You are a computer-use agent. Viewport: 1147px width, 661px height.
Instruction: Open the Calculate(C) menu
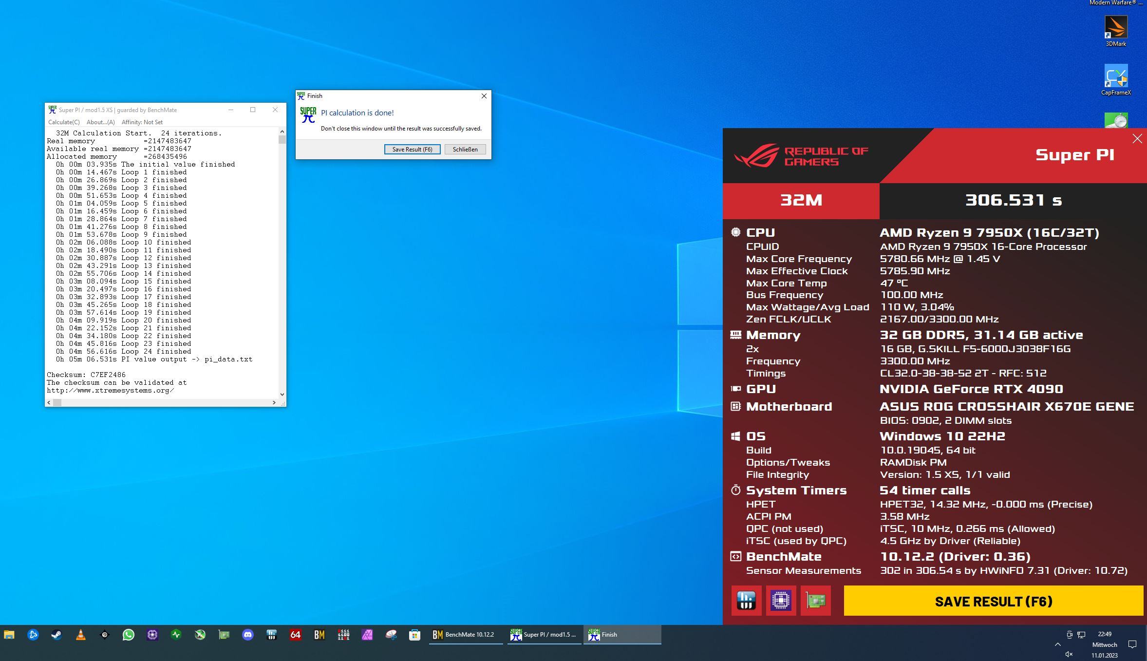64,122
